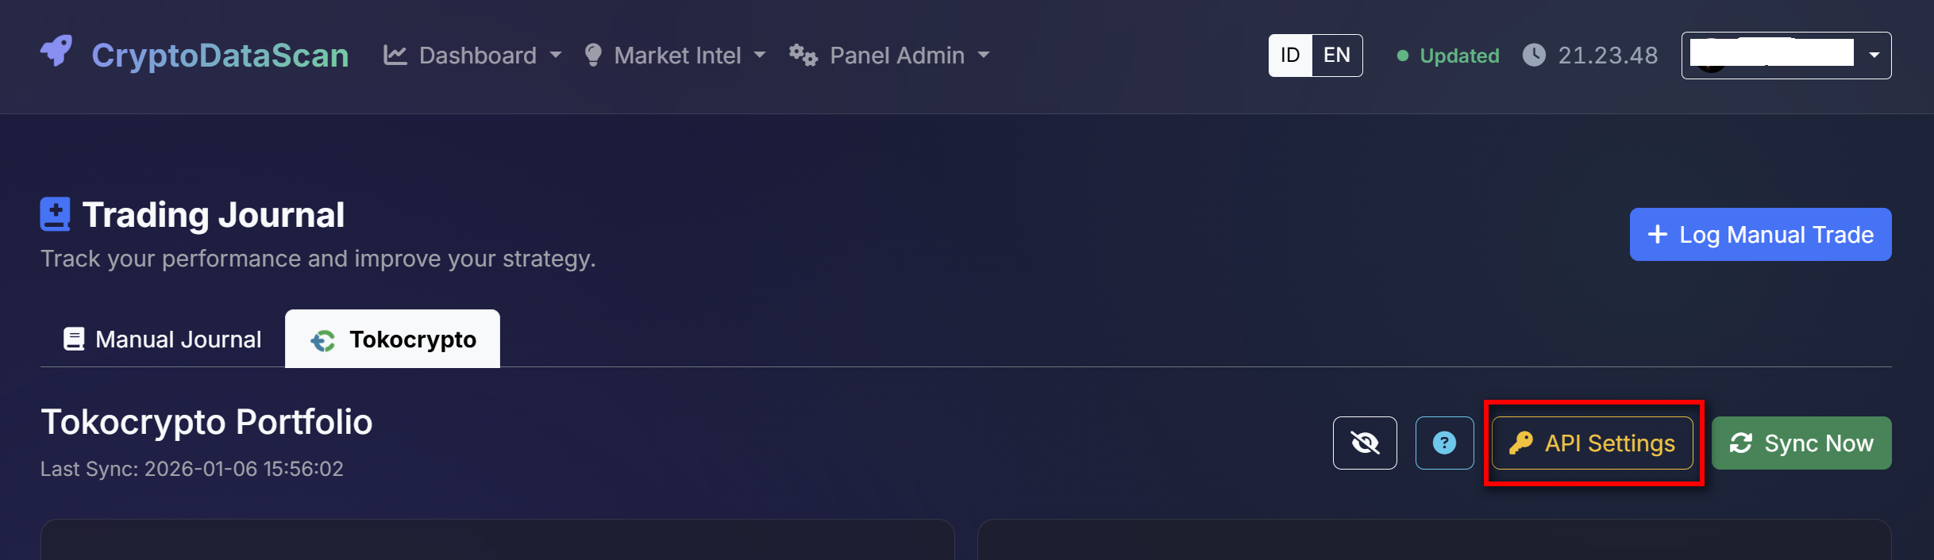Viewport: 1934px width, 560px height.
Task: Click the Market Intel lightbulb icon
Action: click(x=595, y=55)
